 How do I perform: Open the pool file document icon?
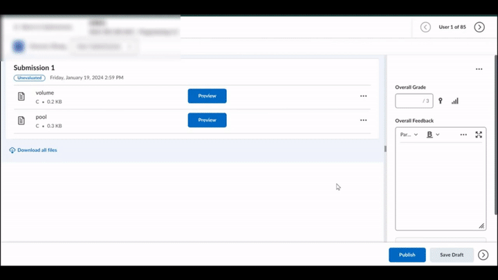pos(21,120)
